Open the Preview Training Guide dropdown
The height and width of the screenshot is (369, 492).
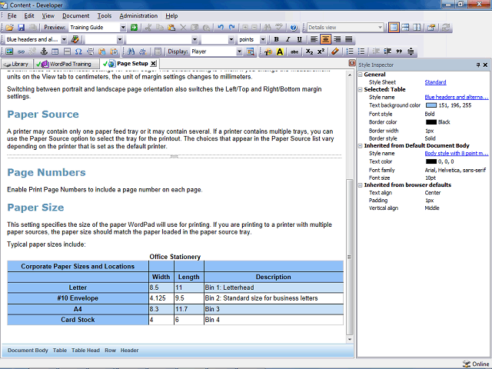(123, 28)
